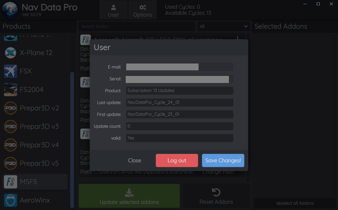Open the User tab in header
338x210 pixels.
tap(114, 10)
